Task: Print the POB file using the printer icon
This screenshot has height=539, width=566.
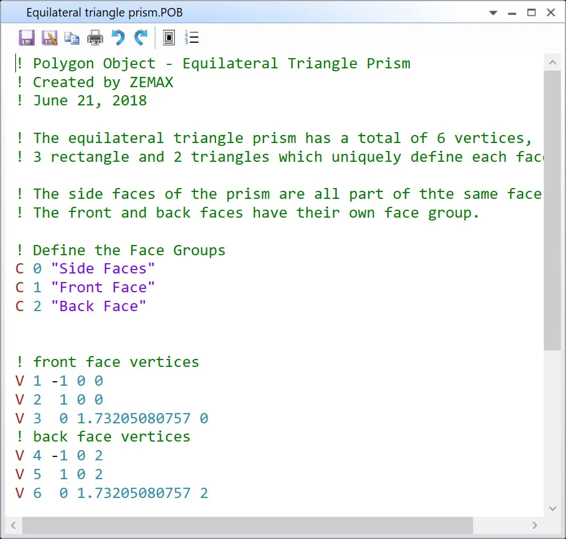Action: (x=95, y=38)
